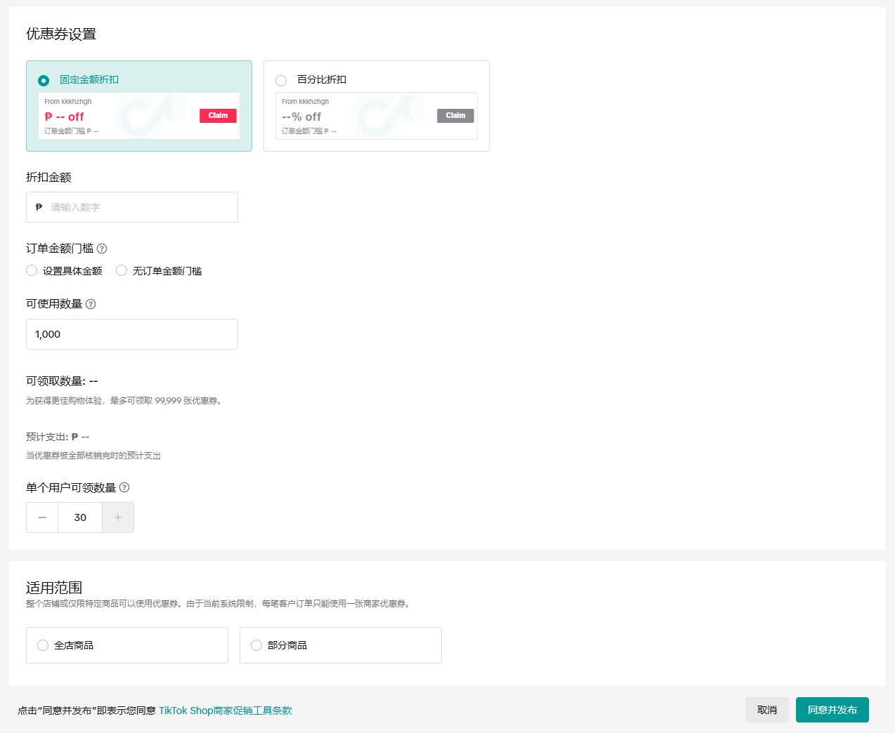The image size is (895, 733).
Task: Select 百分比折扣 radio option
Action: pos(281,81)
